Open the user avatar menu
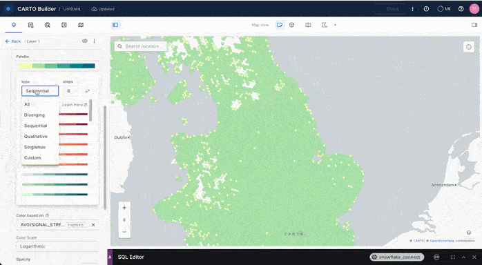This screenshot has width=482, height=265. 474,9
